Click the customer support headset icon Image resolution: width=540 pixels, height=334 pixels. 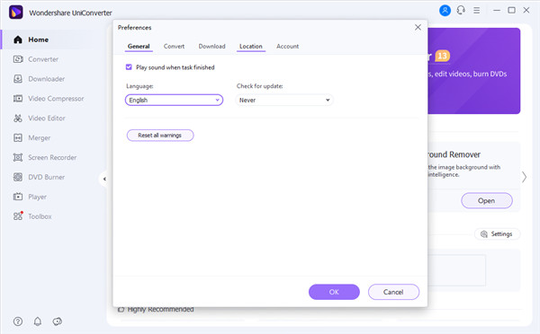[461, 10]
